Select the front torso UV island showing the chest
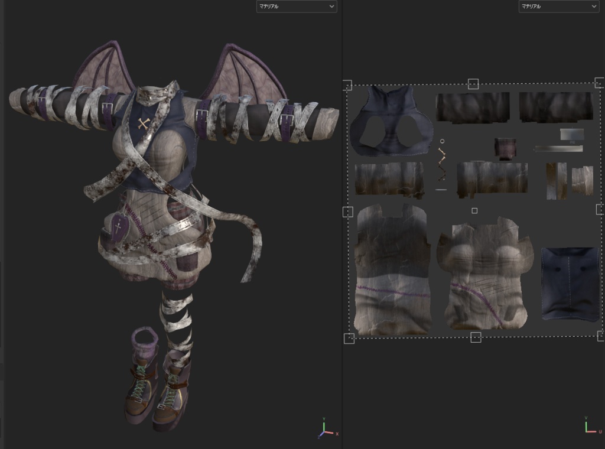This screenshot has height=449, width=605. point(486,274)
